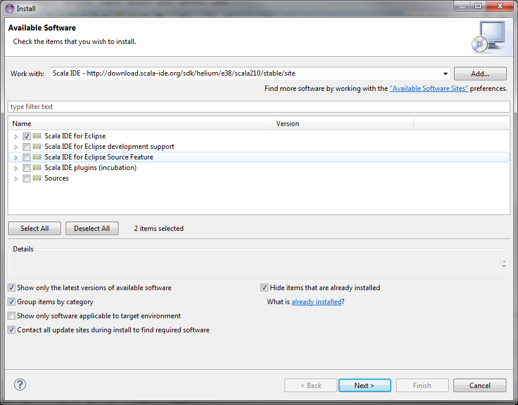Expand Scala IDE for Eclipse Source Feature node

pos(16,158)
